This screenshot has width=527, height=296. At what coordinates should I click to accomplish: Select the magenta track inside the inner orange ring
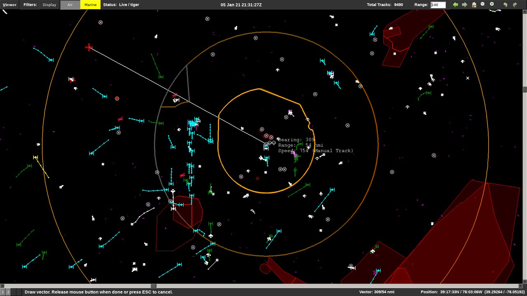290,112
